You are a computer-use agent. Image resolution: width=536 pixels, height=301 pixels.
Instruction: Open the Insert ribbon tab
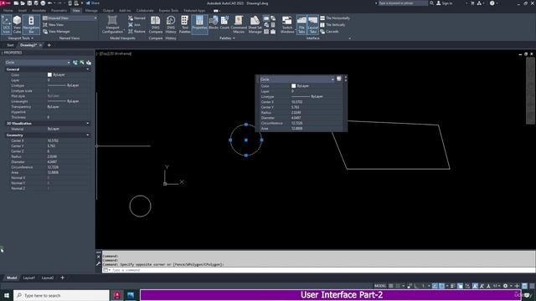(x=23, y=11)
